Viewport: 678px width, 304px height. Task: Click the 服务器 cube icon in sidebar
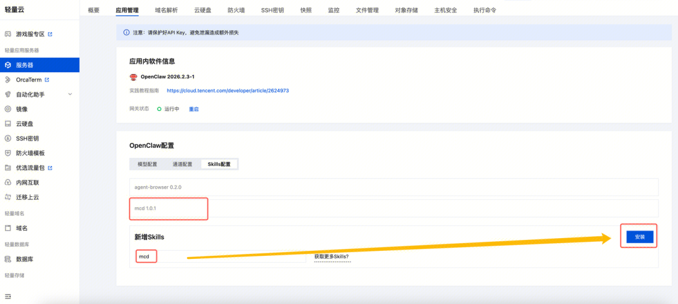[x=8, y=65]
